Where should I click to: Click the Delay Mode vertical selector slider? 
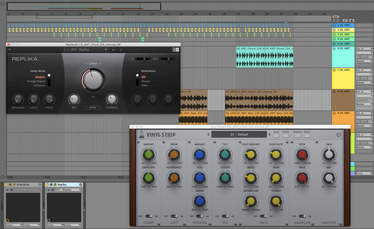(49, 81)
